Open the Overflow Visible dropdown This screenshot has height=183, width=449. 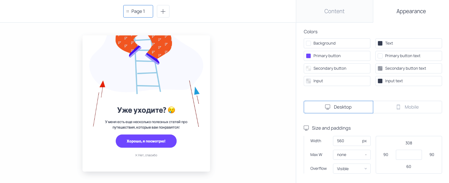click(x=352, y=169)
